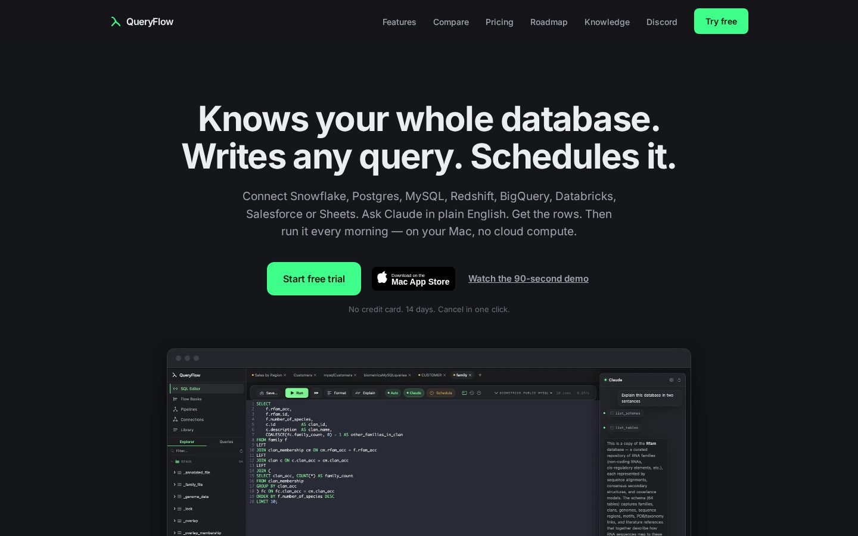
Task: Click the fast-forward run icon
Action: 316,393
